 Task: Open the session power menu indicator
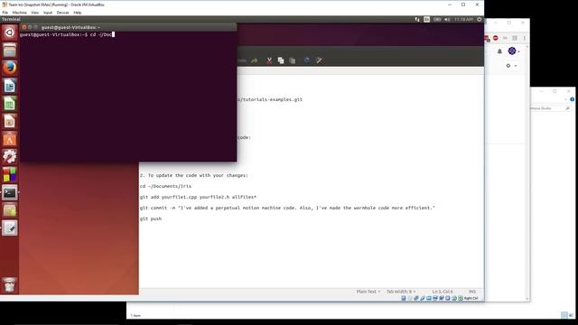[480, 19]
